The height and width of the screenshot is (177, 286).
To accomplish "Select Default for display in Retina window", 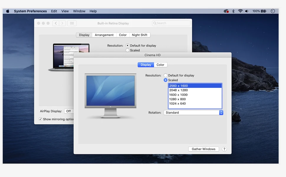I will [127, 45].
